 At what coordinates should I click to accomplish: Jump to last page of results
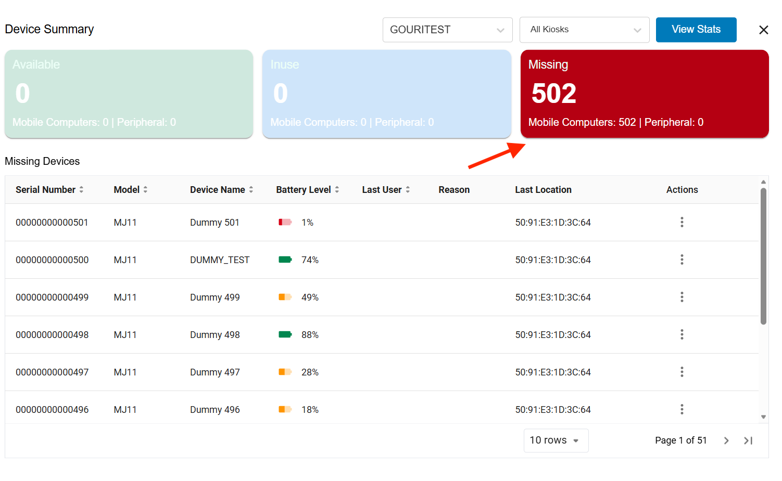pyautogui.click(x=748, y=440)
